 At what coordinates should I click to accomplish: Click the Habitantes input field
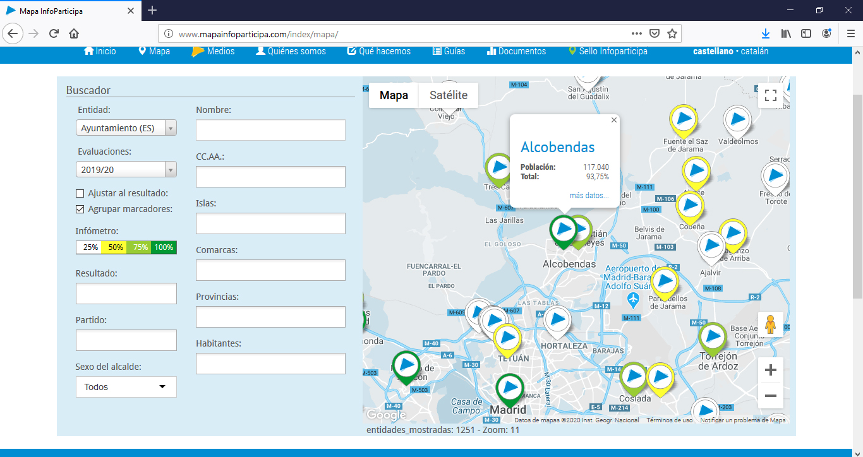coord(270,364)
